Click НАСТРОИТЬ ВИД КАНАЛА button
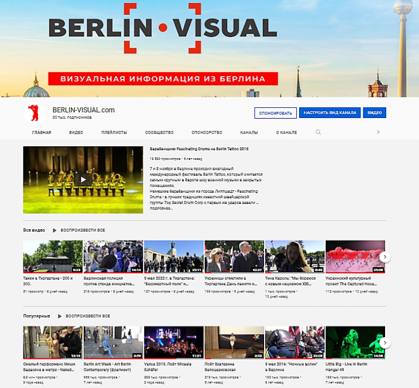Screen dimensions: 419x388 (x=330, y=112)
